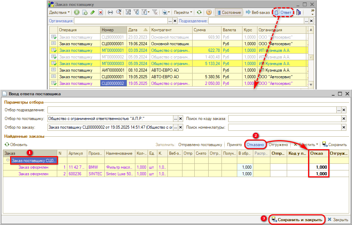This screenshot has height=225, width=352.
Task: Open Help via the question mark icon
Action: coord(209,12)
